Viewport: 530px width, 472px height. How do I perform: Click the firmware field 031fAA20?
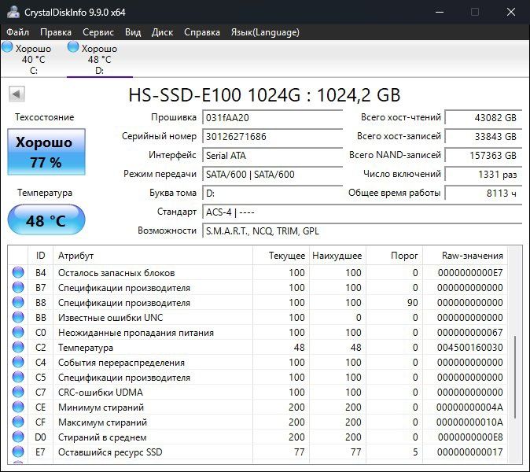[272, 118]
